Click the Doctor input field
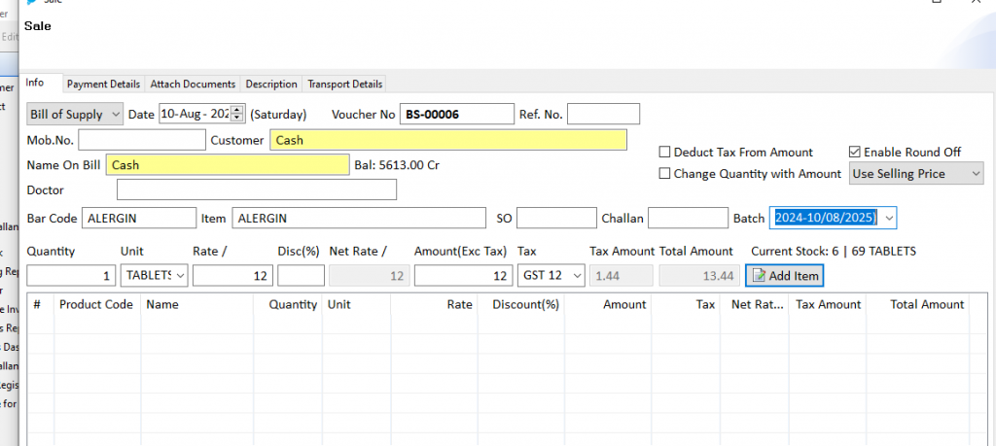Viewport: 996px width, 446px height. coord(257,189)
